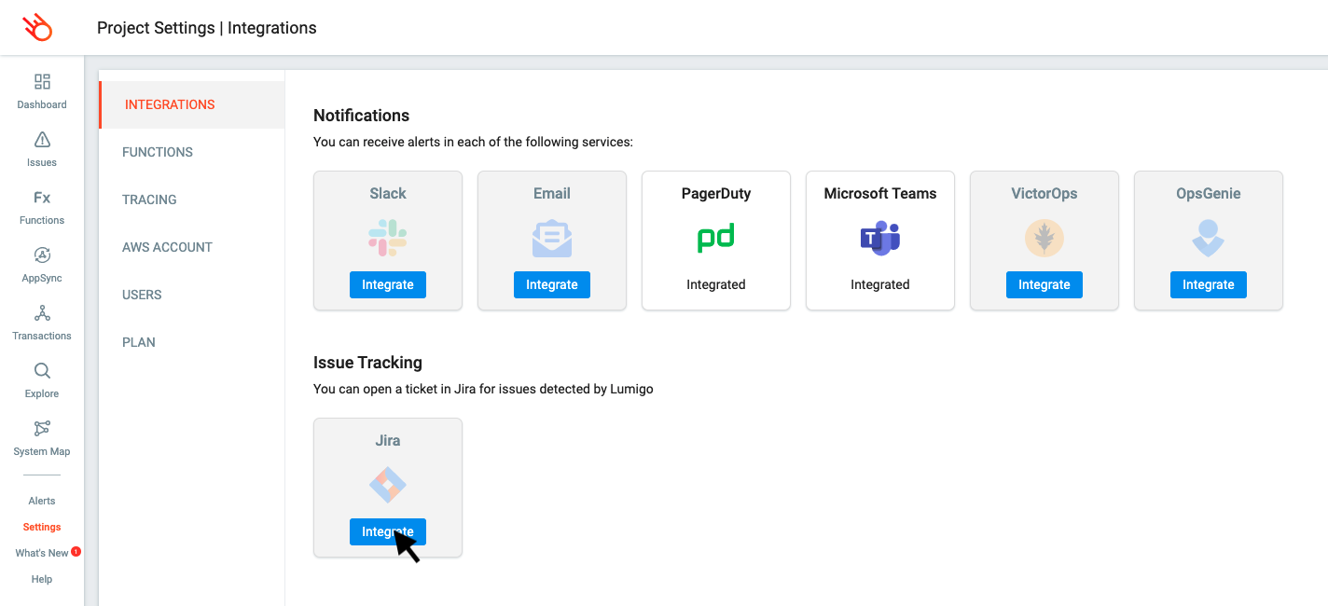Click the Lumigo logo icon
The height and width of the screenshot is (606, 1328).
click(37, 28)
